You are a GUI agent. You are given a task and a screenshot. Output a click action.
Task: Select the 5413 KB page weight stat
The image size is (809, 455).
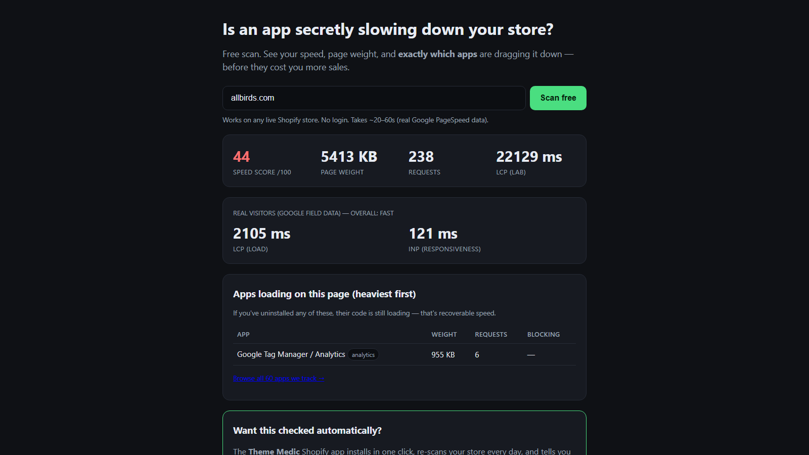[x=349, y=157]
